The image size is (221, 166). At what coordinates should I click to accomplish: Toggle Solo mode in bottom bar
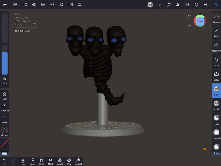pos(32,162)
